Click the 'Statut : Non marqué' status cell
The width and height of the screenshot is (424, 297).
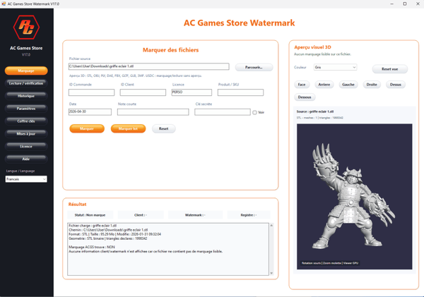[90, 215]
